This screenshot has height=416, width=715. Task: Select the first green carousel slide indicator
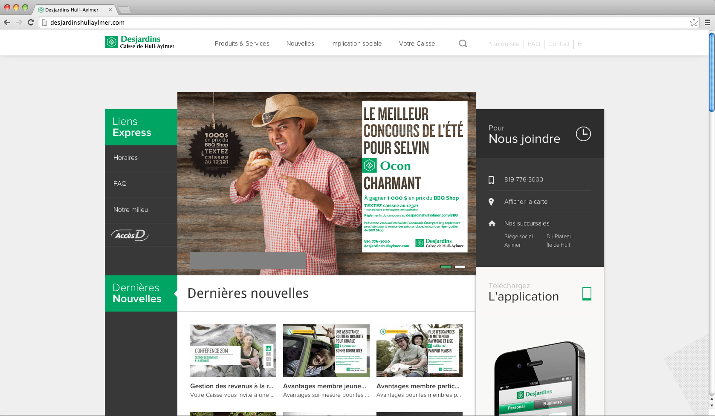click(x=446, y=266)
